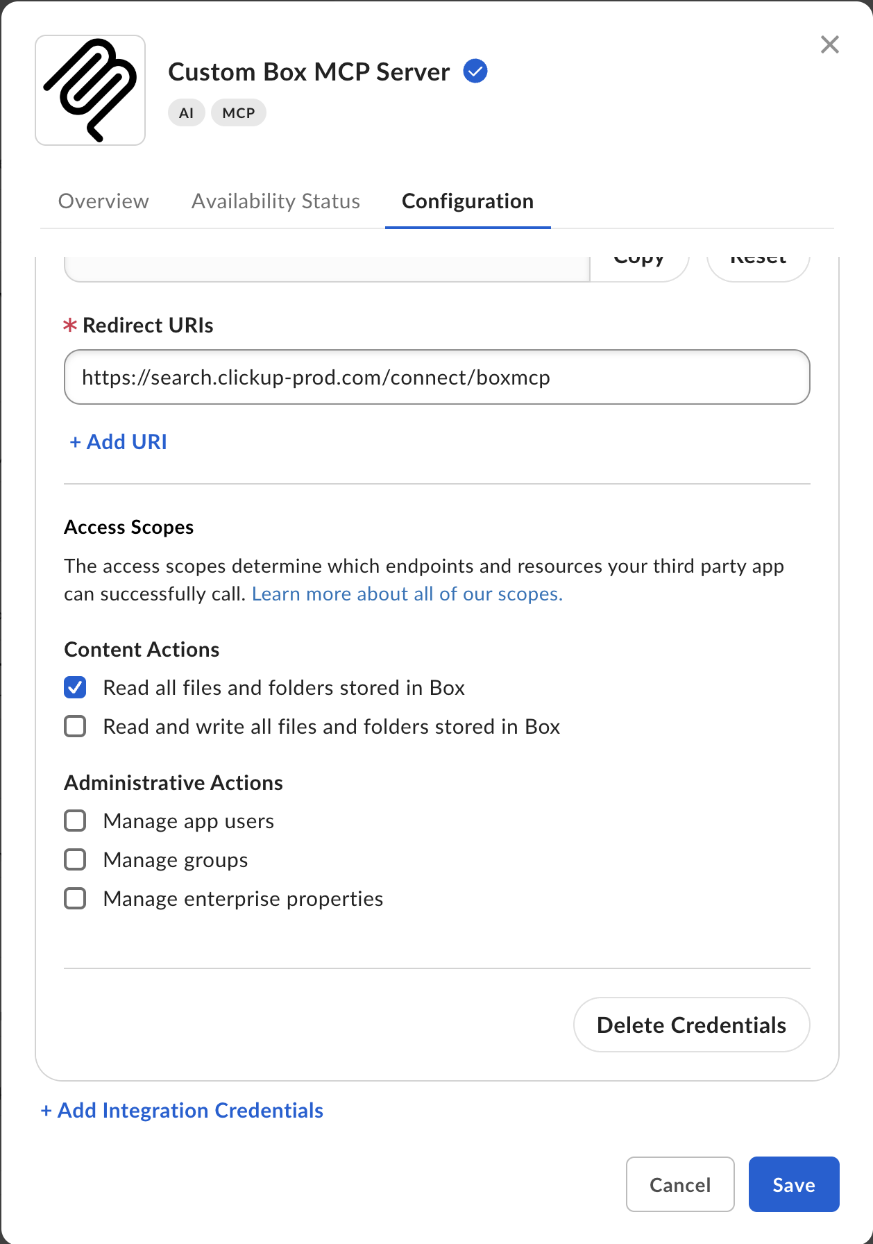
Task: Click the Content Actions heading
Action: pos(142,650)
